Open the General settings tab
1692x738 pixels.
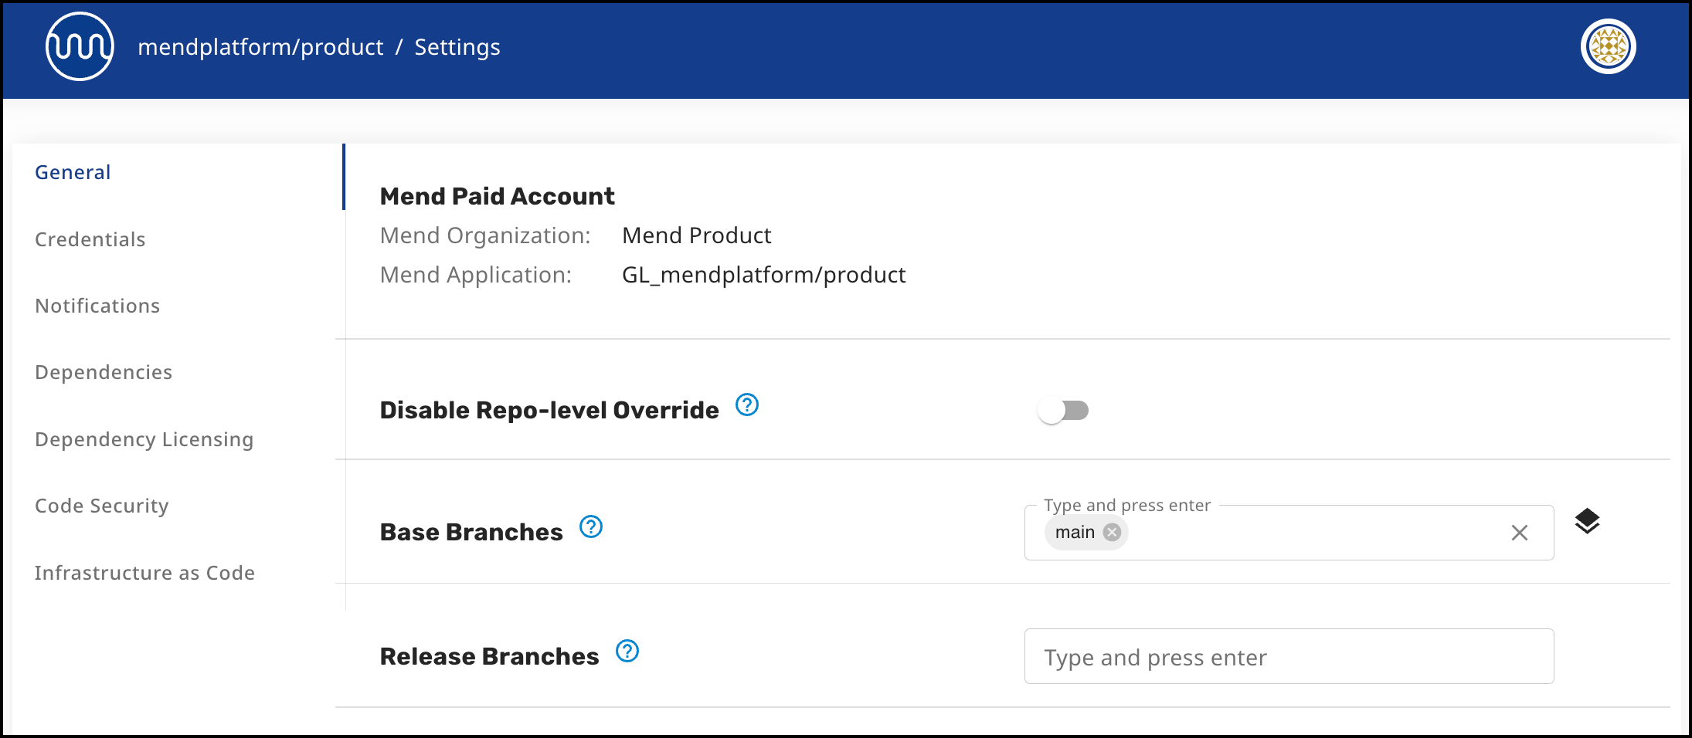[x=73, y=172]
